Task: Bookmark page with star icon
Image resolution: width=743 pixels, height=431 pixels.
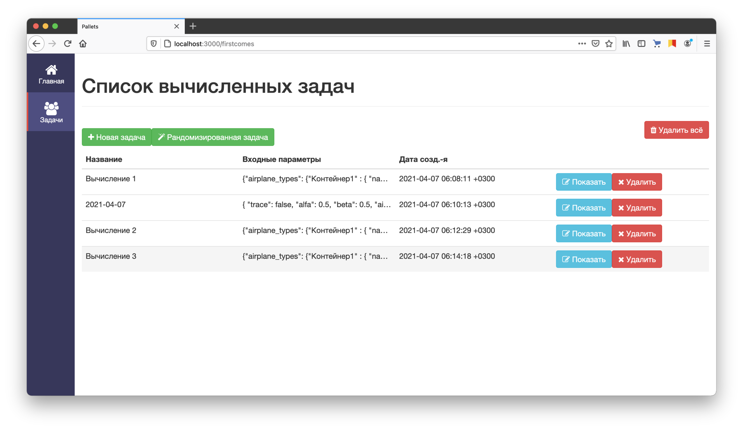Action: pyautogui.click(x=609, y=44)
